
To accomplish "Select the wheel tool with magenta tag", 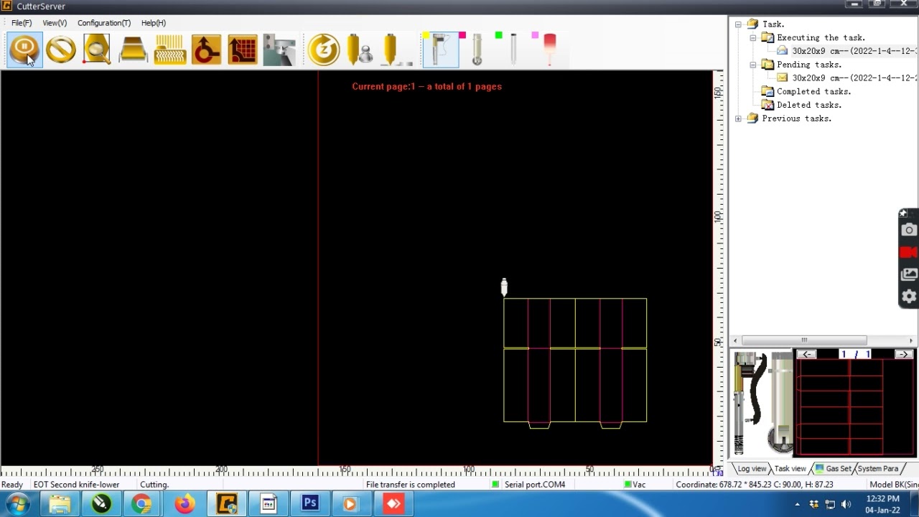I will coord(477,50).
